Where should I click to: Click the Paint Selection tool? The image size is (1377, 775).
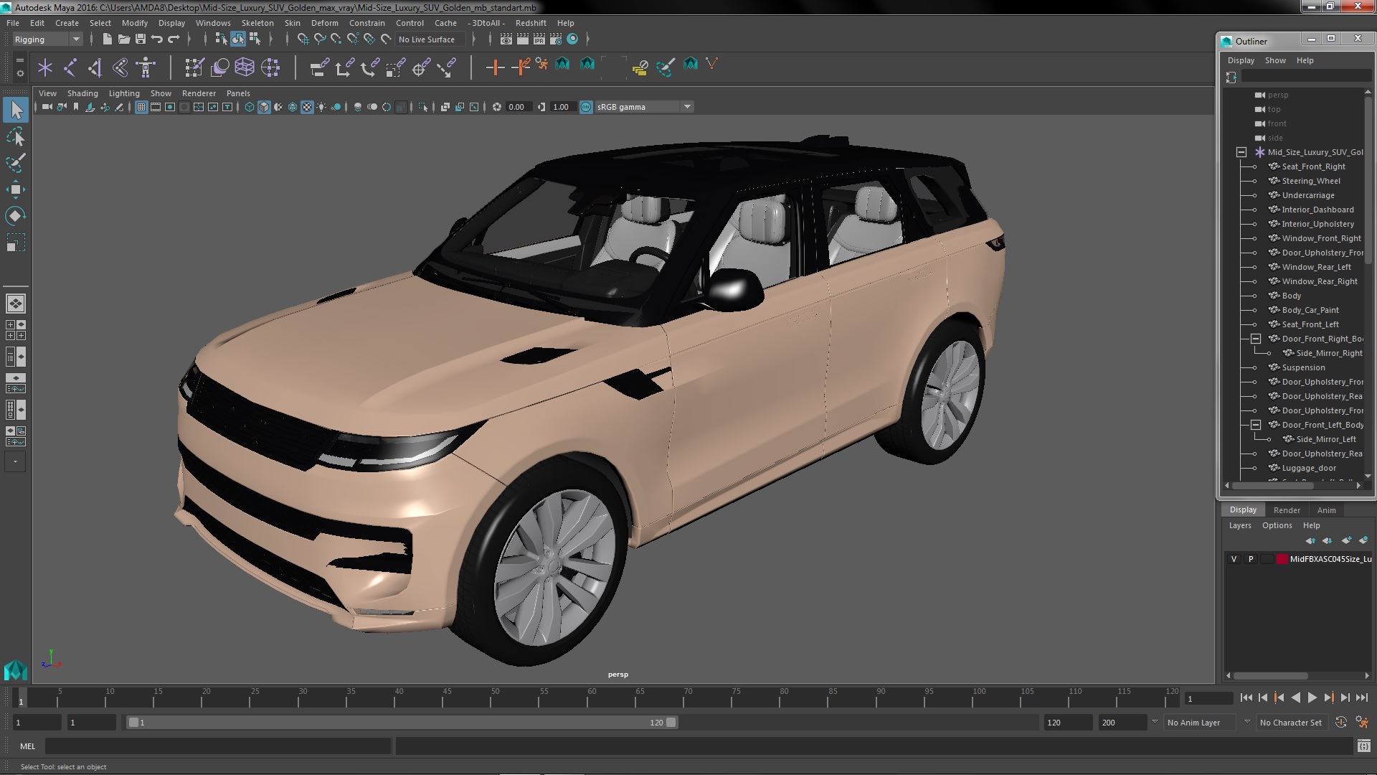click(15, 163)
